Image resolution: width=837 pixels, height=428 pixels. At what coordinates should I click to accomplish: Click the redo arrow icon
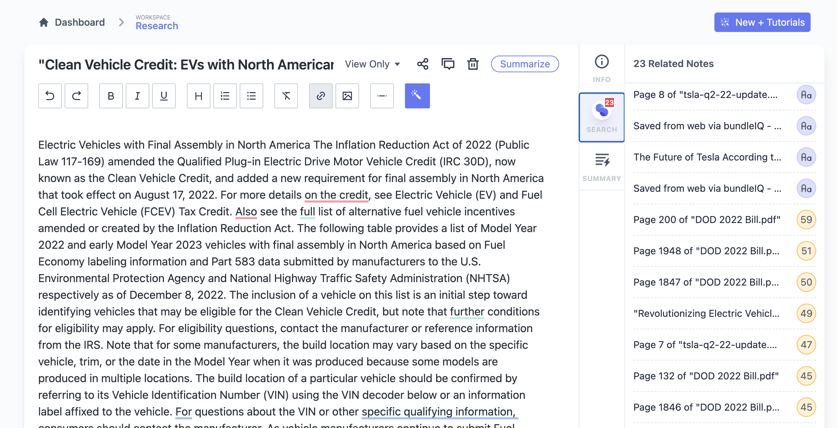pos(76,96)
